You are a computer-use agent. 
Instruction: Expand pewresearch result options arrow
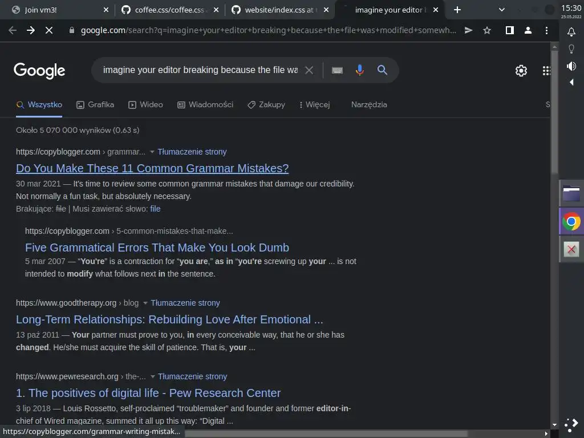tap(153, 376)
